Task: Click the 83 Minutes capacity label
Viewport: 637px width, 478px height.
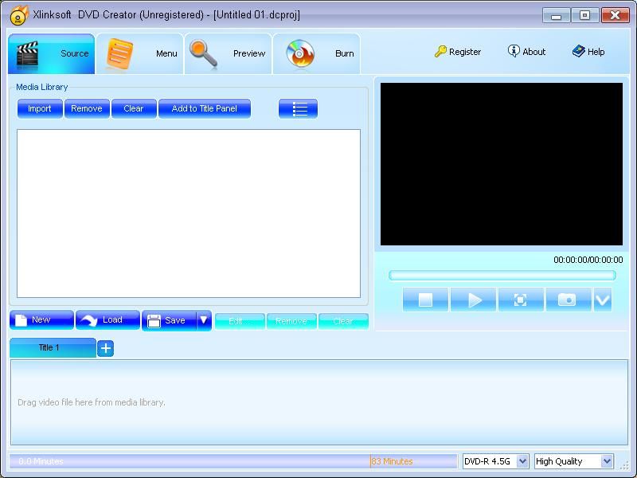Action: click(393, 461)
